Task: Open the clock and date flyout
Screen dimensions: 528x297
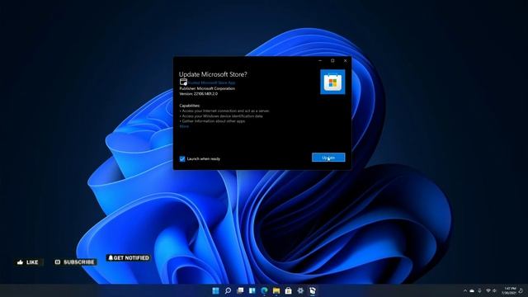Action: (x=510, y=290)
